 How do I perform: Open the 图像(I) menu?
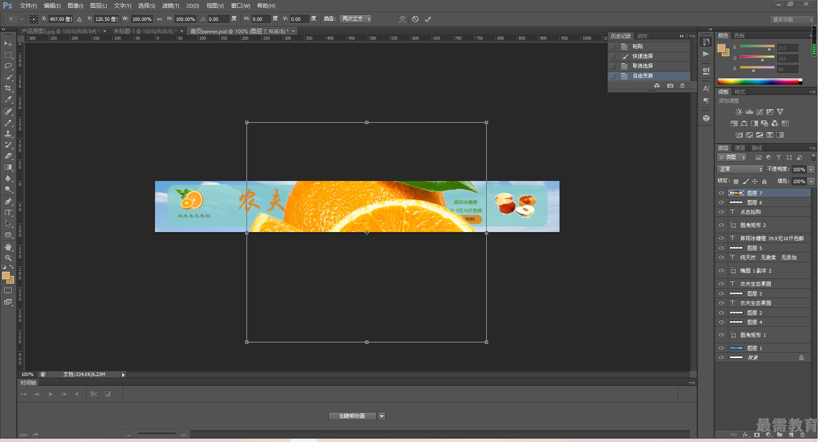(75, 6)
